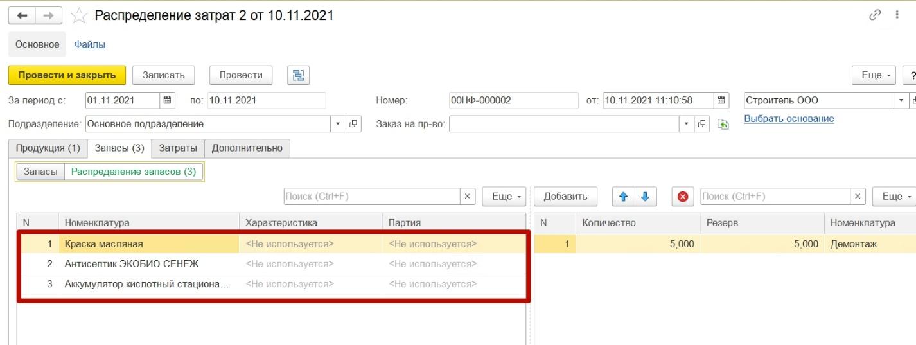
Task: Click the Заказ на пр-во input field
Action: 564,124
